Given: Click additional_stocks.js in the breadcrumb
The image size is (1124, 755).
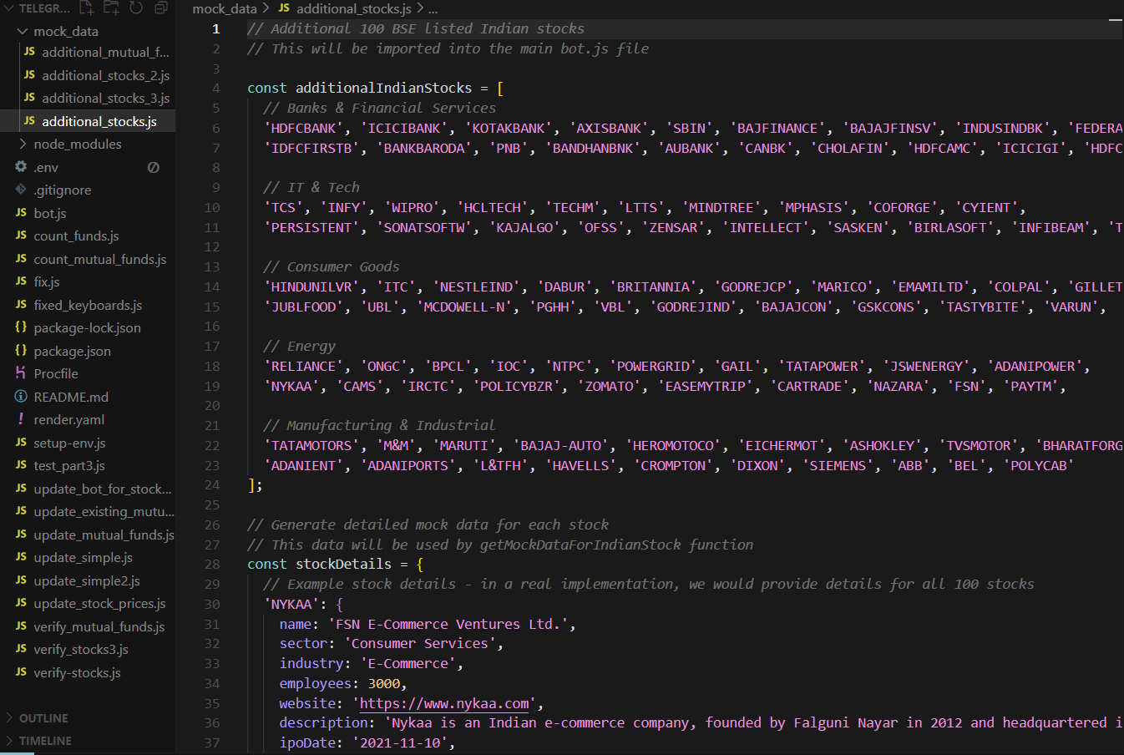Looking at the screenshot, I should 354,8.
